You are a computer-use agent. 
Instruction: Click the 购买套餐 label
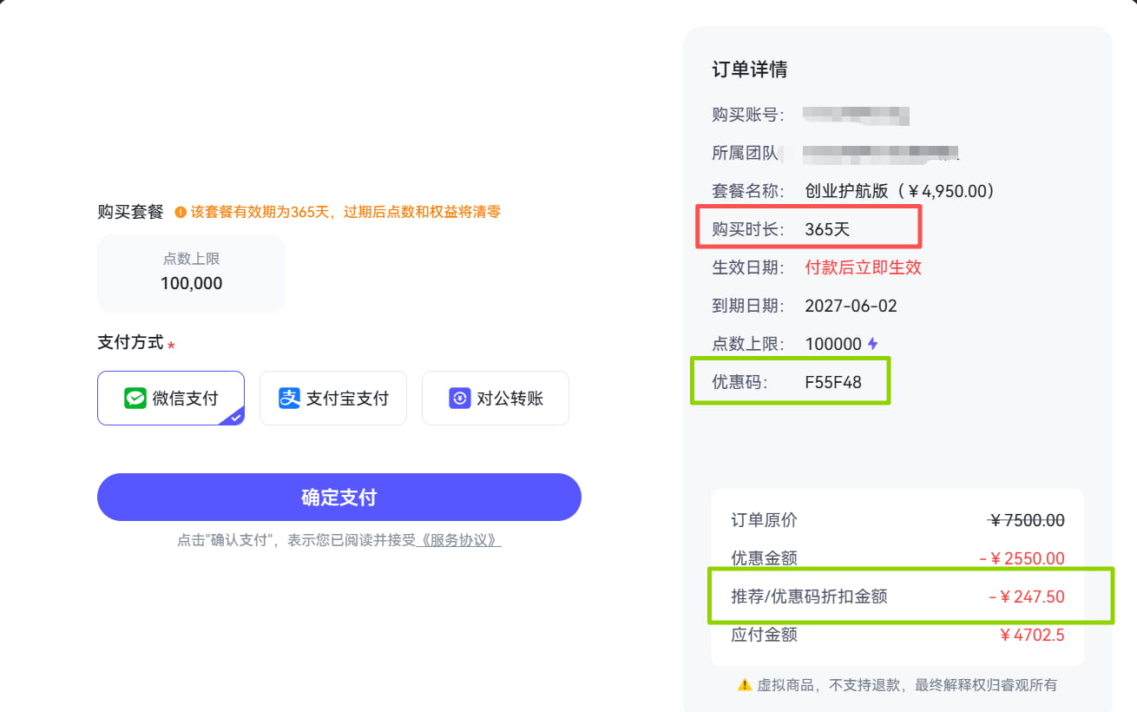point(130,212)
